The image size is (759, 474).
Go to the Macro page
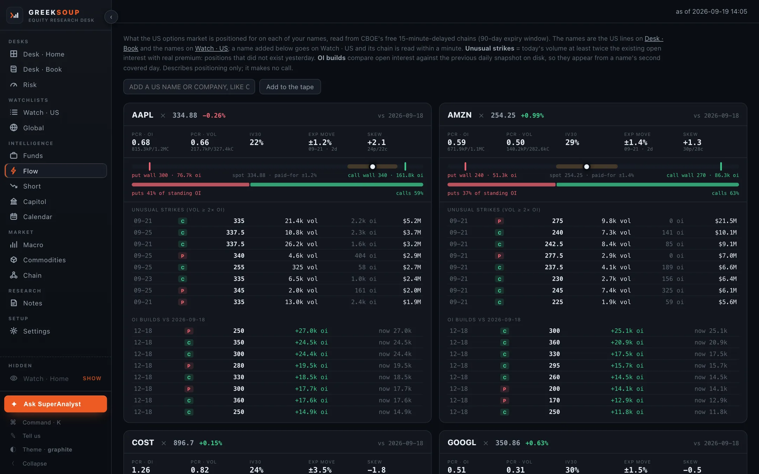pos(56,245)
